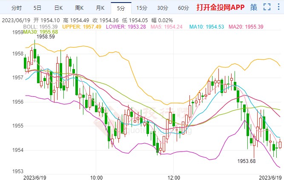Click the LOWER: 1953.28 indicator label
This screenshot has height=180, width=284.
coord(126,27)
